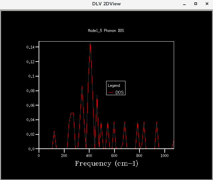This screenshot has width=213, height=180.
Task: Close the DLV 2DView window
Action: (x=207, y=4)
